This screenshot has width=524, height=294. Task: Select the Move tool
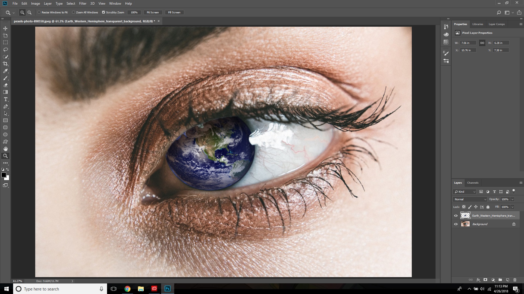click(x=5, y=28)
